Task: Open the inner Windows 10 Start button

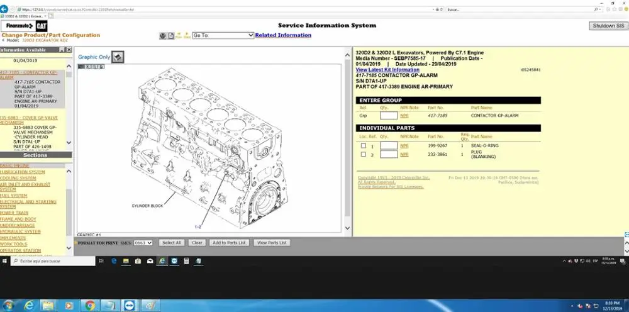Action: (4, 261)
